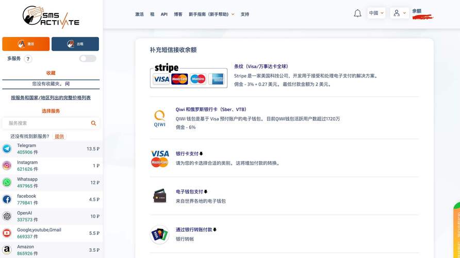Open the Qiwi and Russian bank cards link
This screenshot has width=460, height=258.
point(211,109)
